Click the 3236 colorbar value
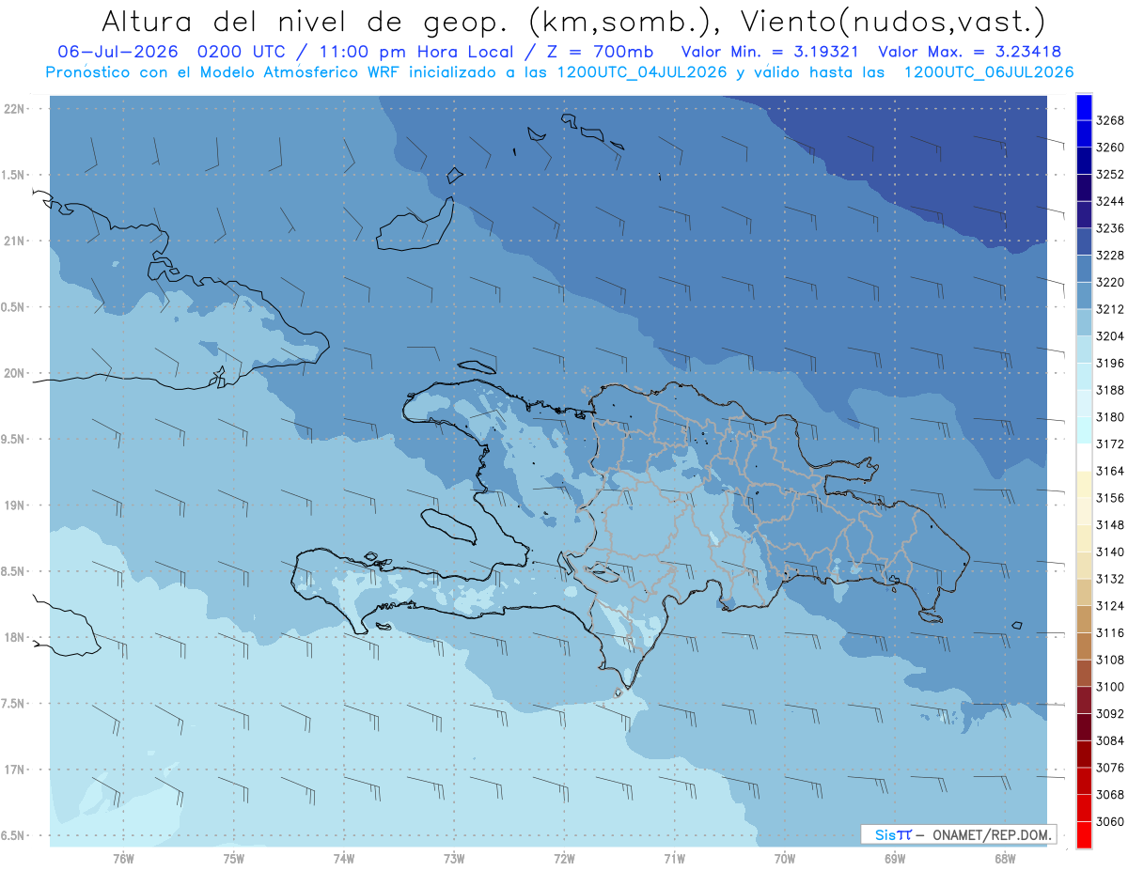The image size is (1128, 871). (x=1110, y=228)
